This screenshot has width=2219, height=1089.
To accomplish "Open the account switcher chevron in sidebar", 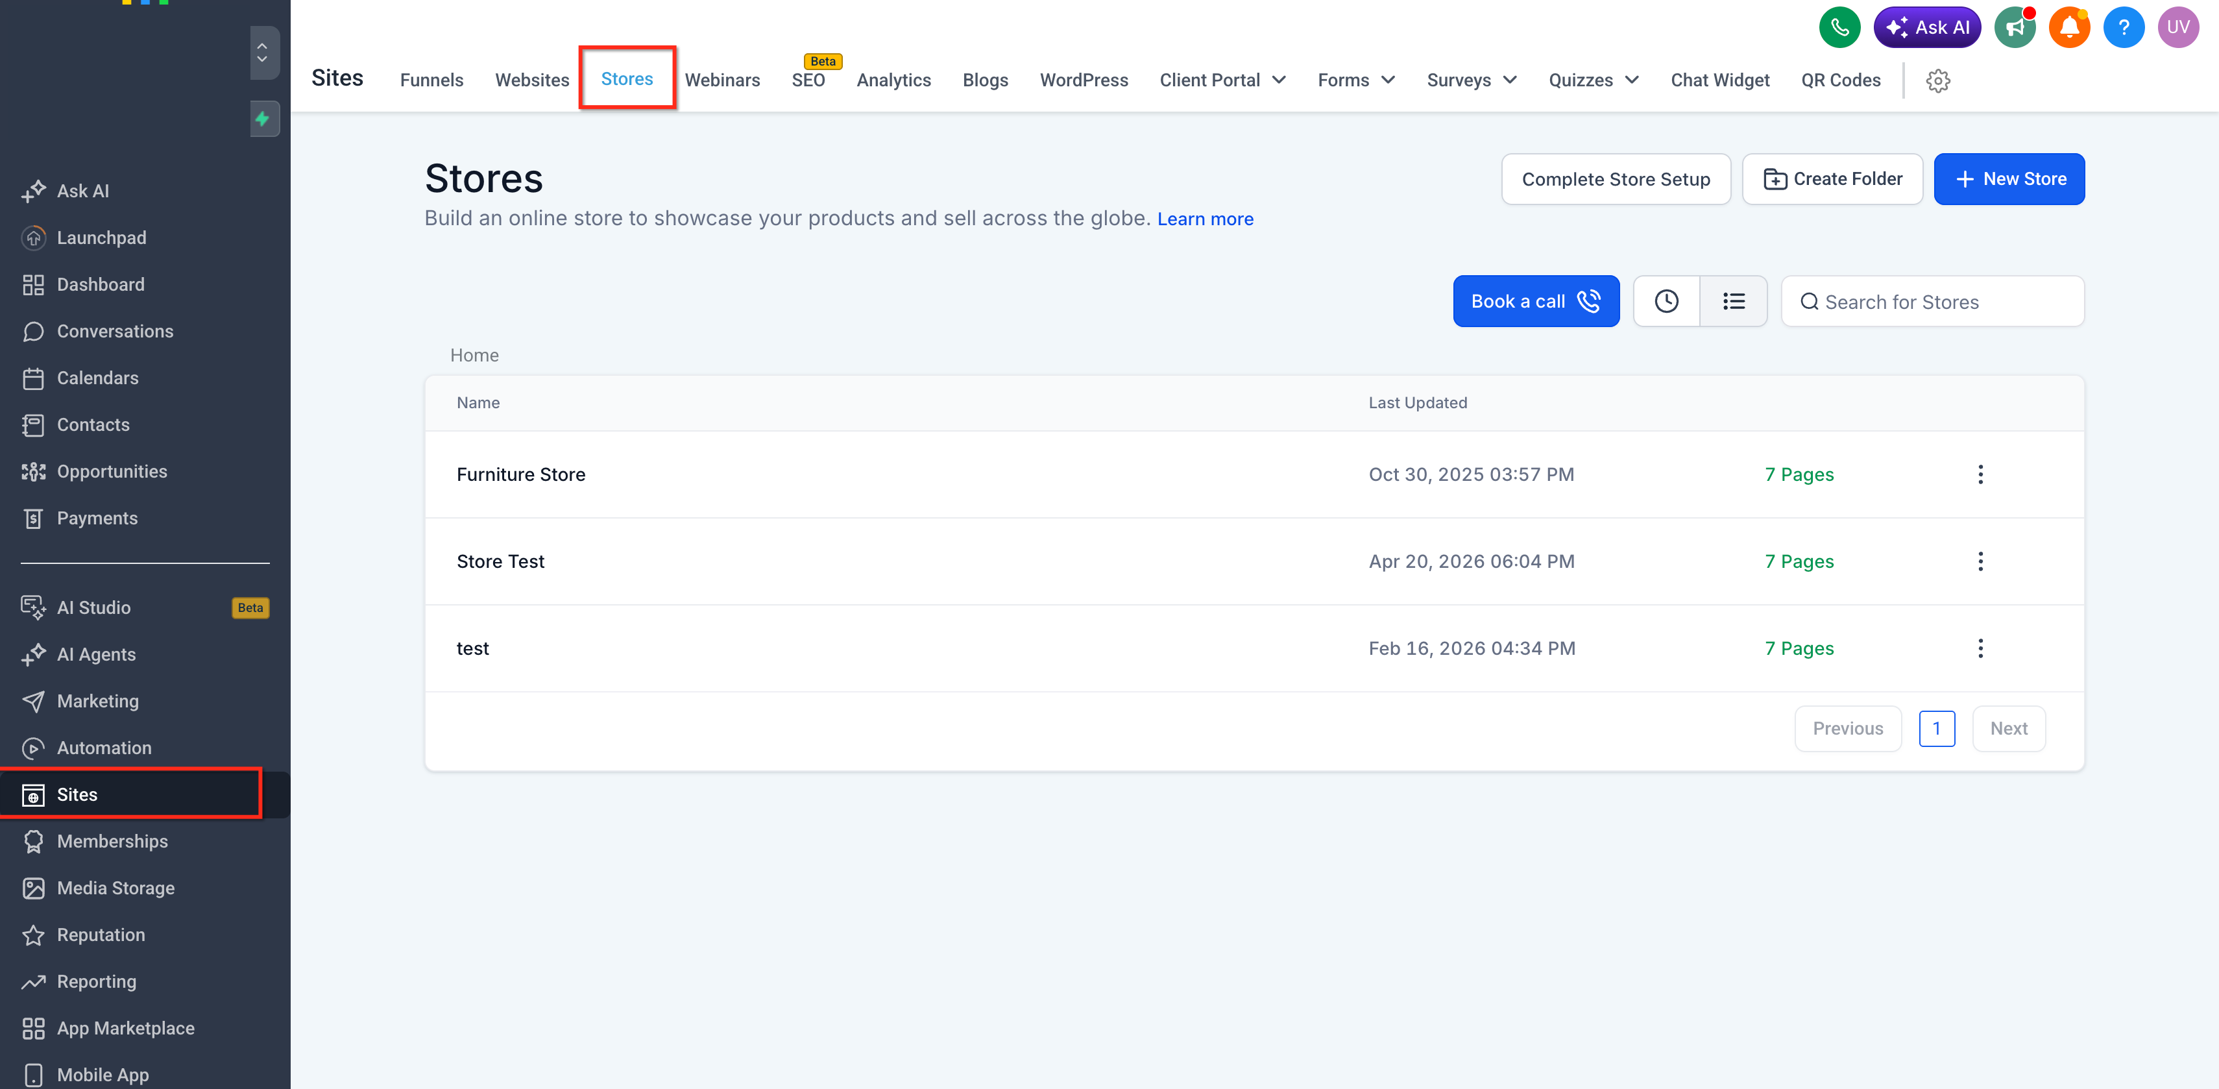I will 263,53.
